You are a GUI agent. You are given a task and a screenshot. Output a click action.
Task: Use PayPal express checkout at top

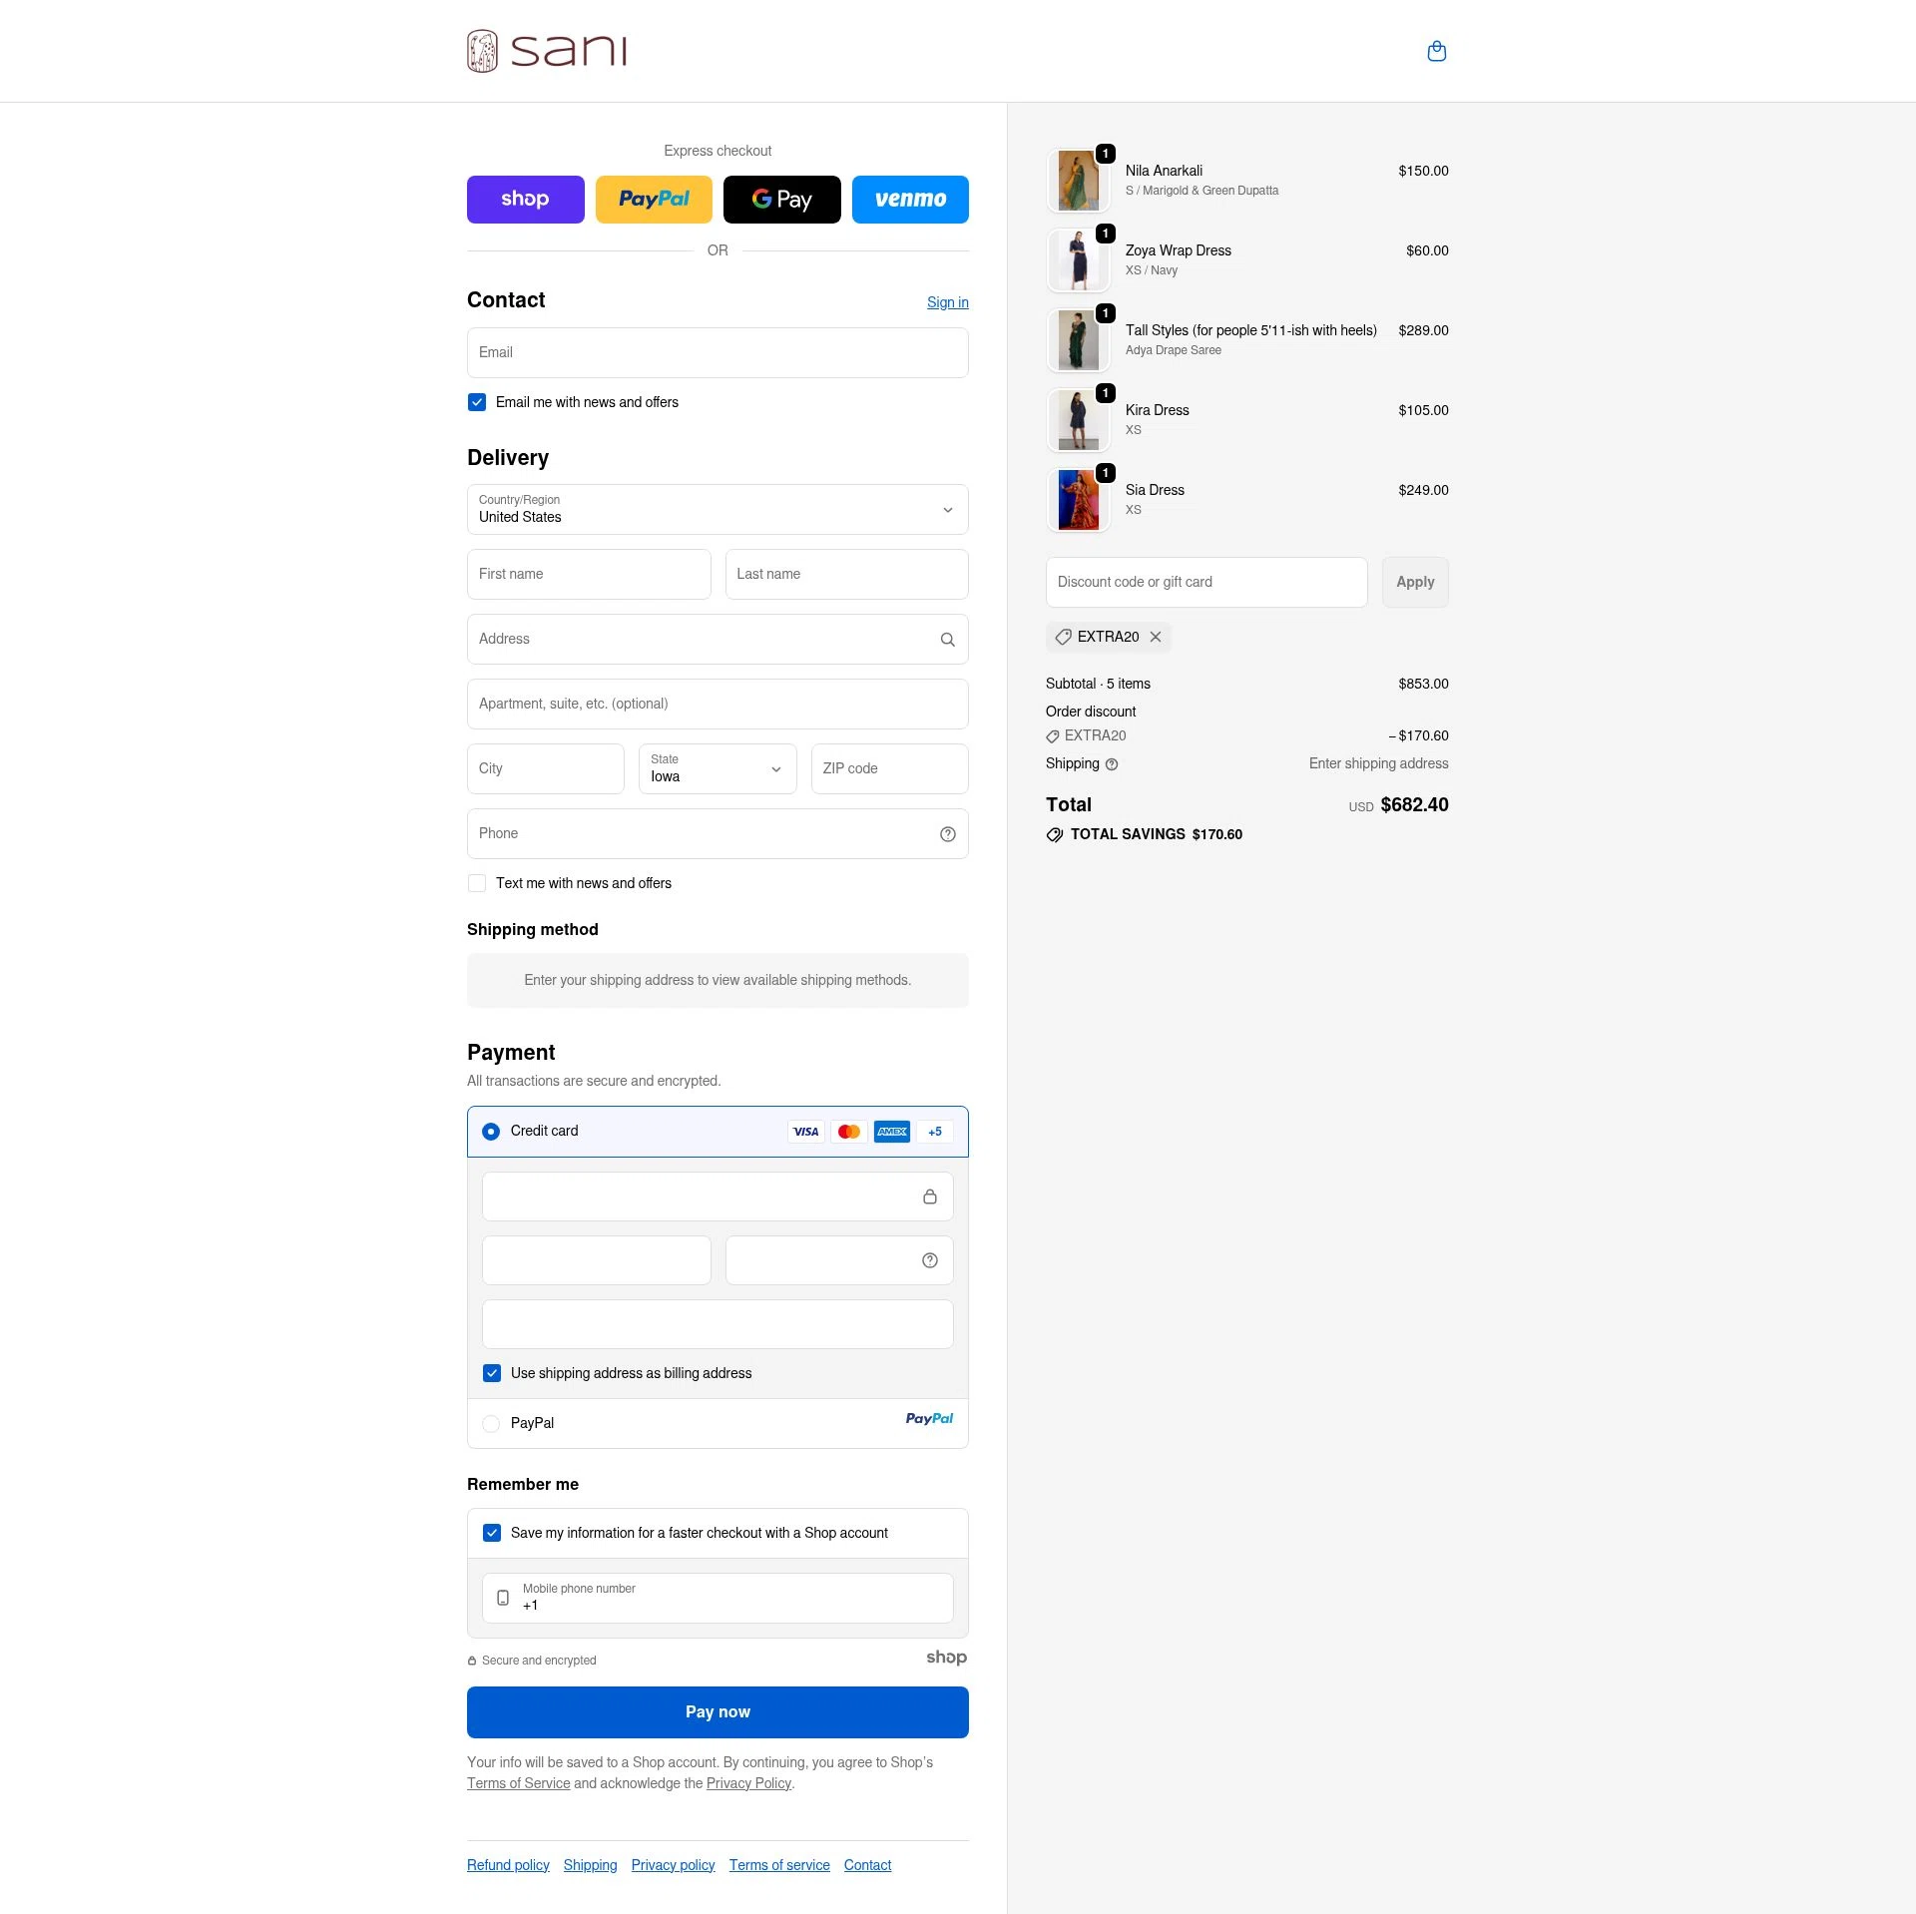click(x=654, y=199)
